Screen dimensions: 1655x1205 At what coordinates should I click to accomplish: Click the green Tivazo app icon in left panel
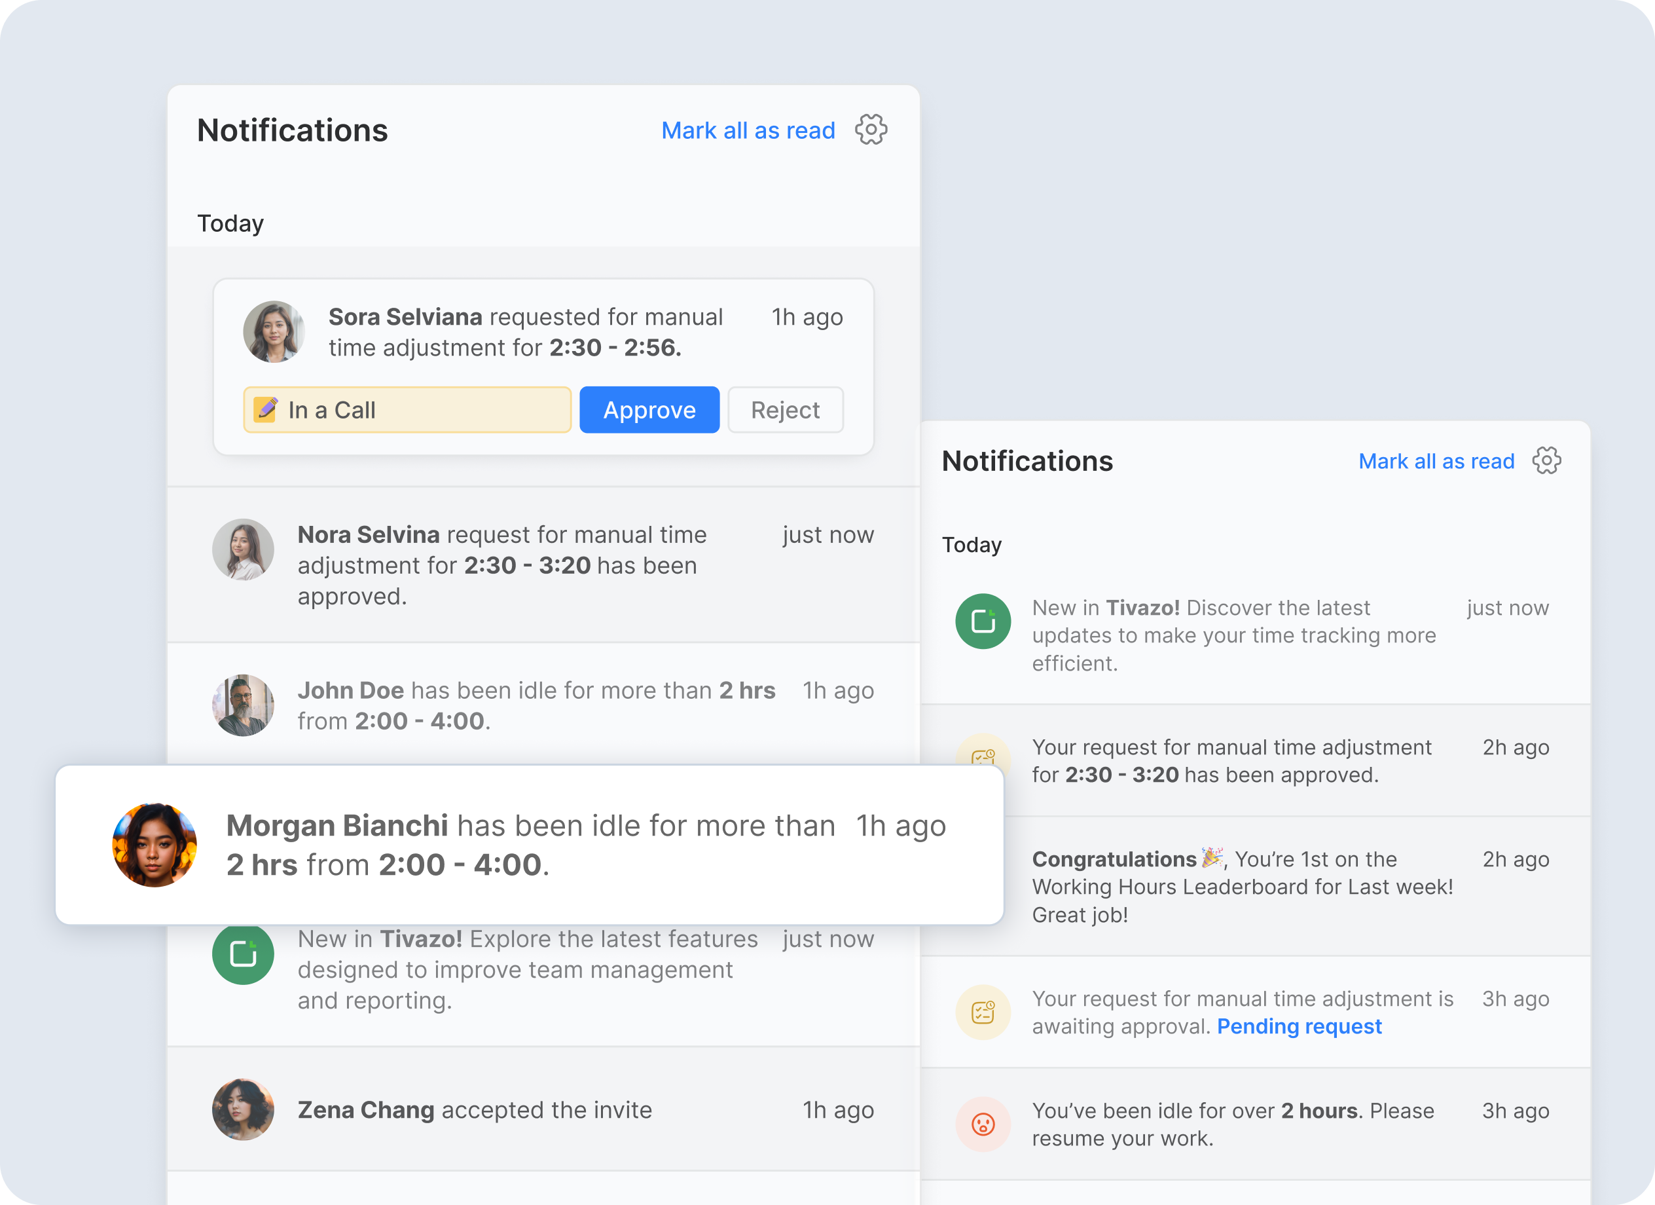(244, 954)
